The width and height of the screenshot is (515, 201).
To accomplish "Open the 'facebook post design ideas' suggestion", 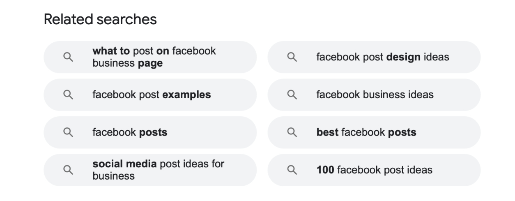I will 374,57.
